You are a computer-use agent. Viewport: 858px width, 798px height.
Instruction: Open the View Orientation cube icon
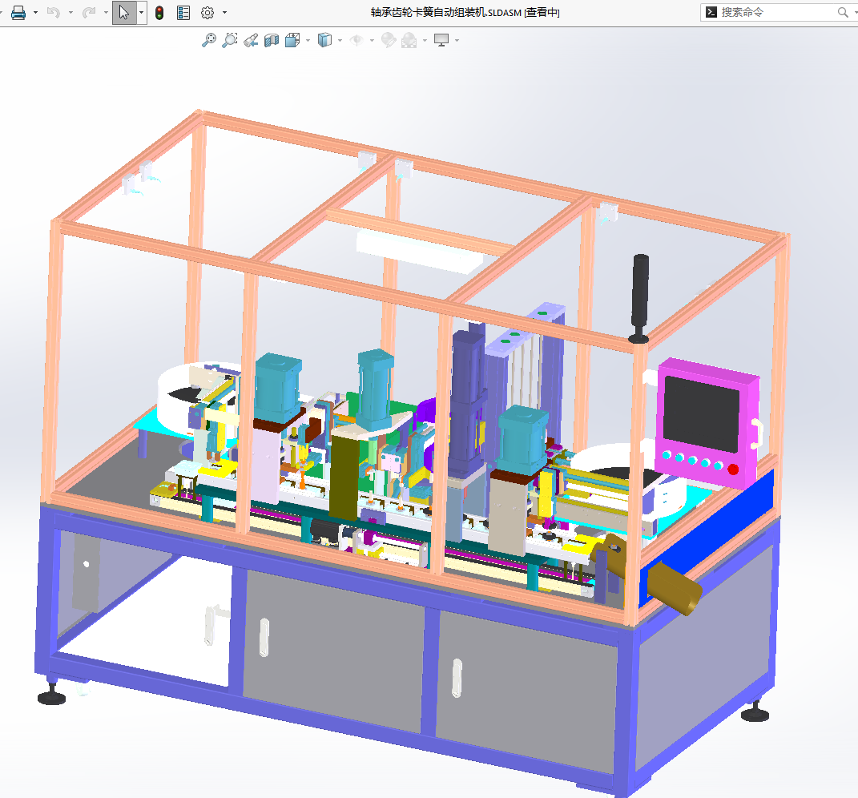(x=292, y=40)
